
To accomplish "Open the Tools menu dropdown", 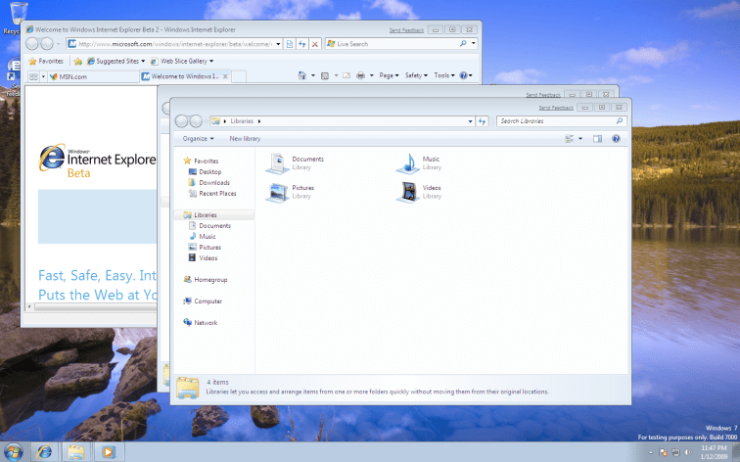I will tap(444, 75).
